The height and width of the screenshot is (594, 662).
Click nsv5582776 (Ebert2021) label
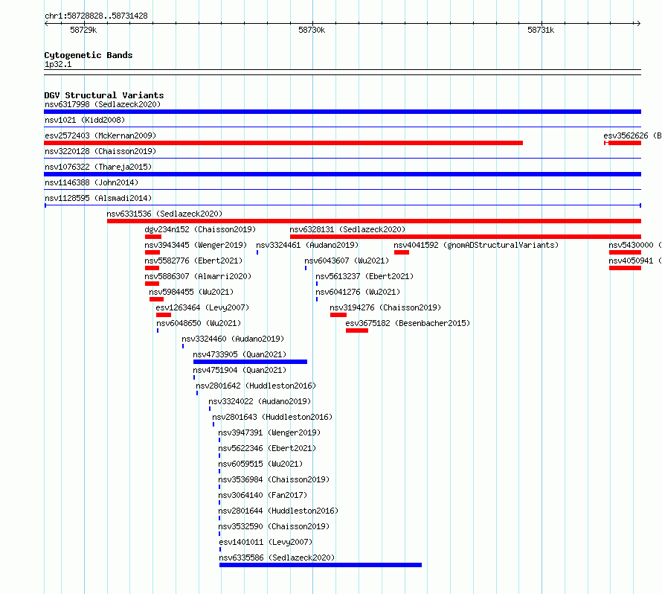coord(193,261)
